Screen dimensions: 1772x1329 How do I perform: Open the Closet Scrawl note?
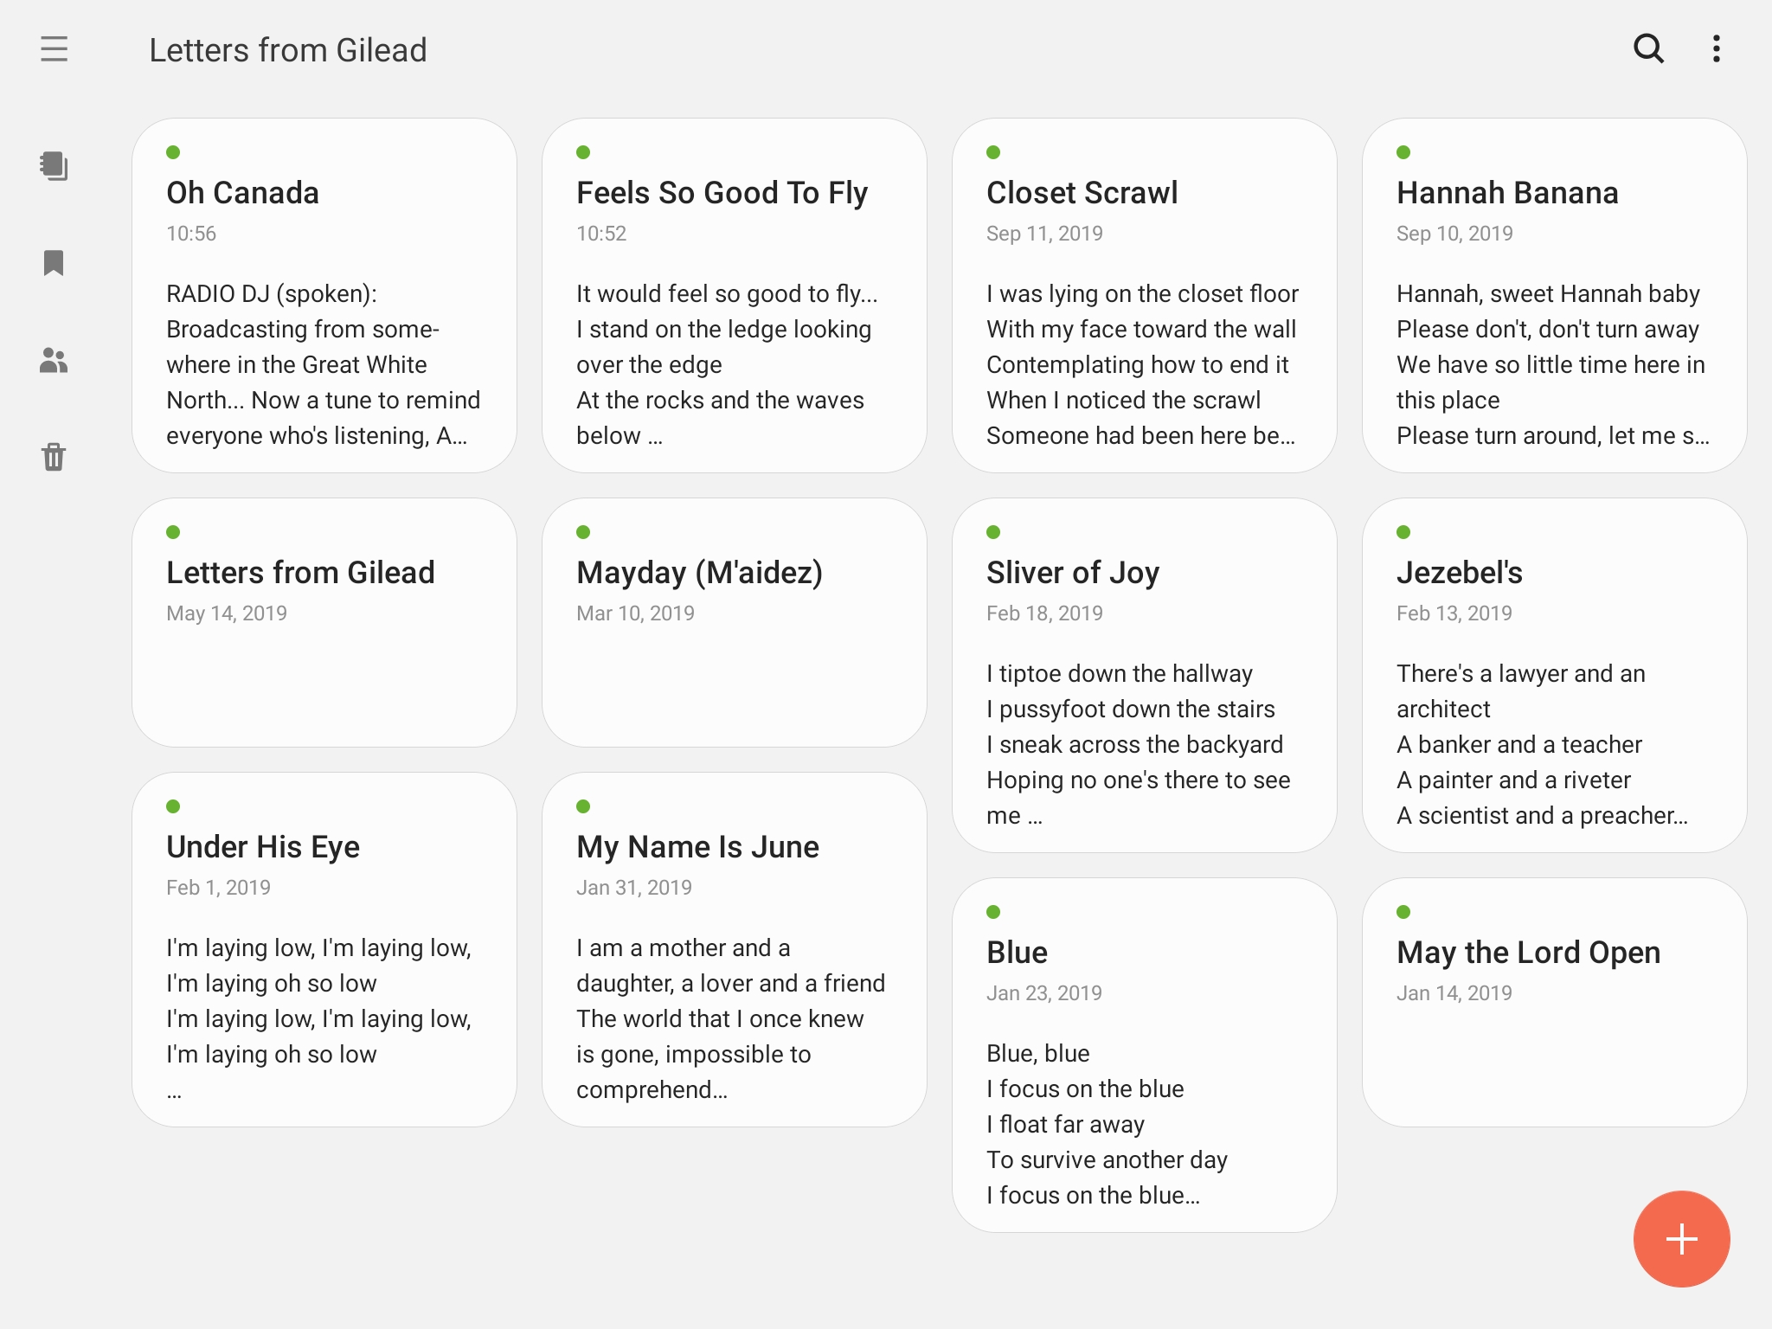pos(1145,296)
